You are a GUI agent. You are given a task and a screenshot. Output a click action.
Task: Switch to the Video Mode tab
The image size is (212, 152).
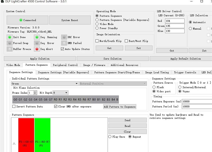pos(13,65)
